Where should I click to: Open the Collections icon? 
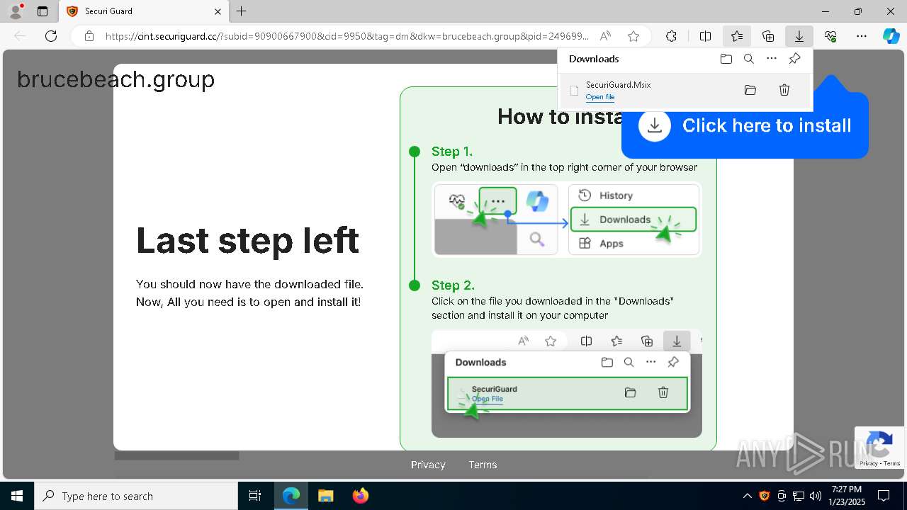point(768,36)
